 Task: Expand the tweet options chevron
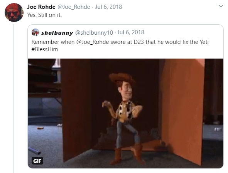[221, 6]
